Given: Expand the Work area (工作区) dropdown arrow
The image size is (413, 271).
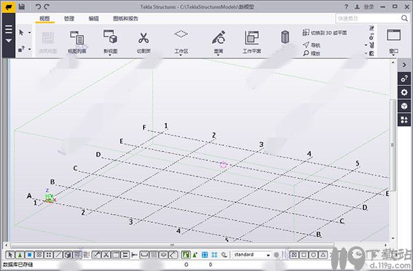Looking at the screenshot, I should [181, 55].
